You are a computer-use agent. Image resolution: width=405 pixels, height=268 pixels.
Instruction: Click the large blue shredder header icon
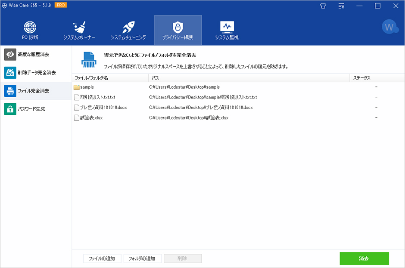[89, 60]
